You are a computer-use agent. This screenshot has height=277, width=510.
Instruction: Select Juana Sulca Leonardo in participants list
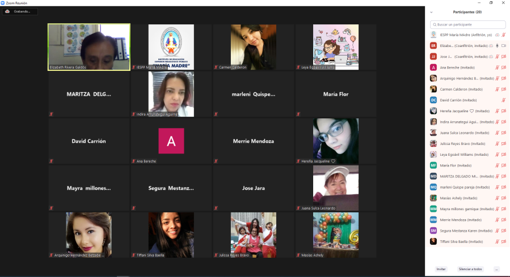(x=461, y=133)
